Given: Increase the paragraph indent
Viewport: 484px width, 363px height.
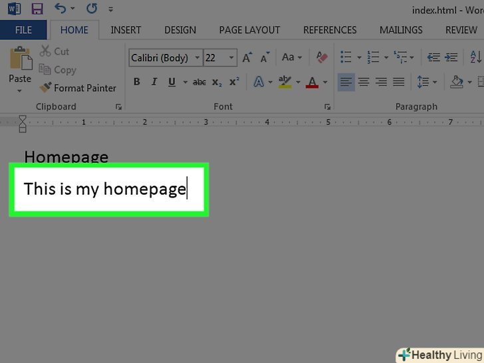Looking at the screenshot, I should (451, 57).
